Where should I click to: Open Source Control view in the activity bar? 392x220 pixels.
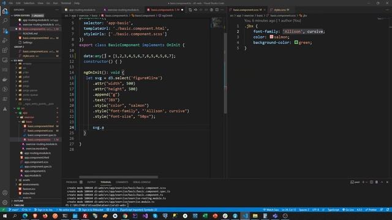tap(5, 31)
